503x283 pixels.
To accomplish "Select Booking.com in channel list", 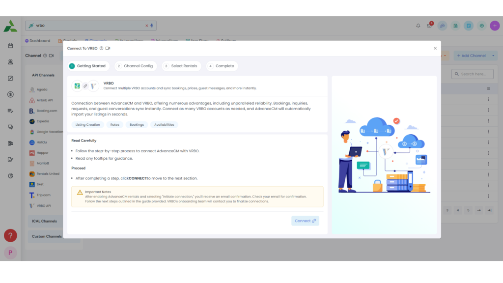I will click(47, 111).
